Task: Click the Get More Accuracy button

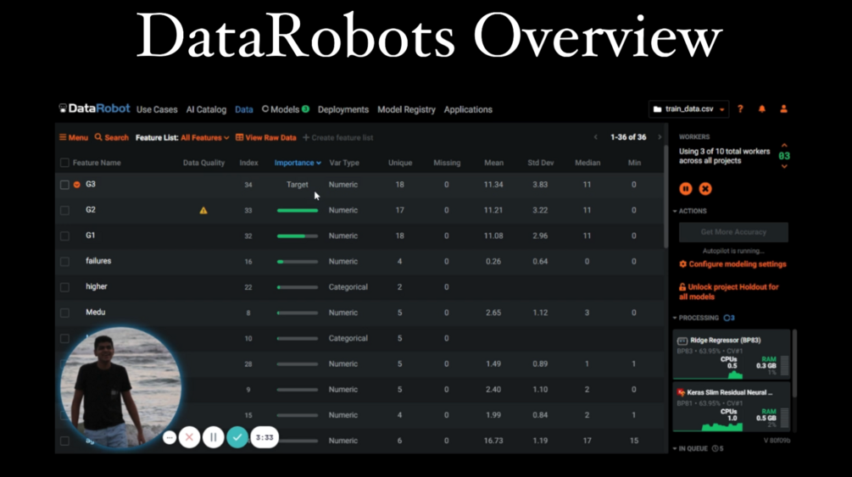Action: click(x=733, y=232)
